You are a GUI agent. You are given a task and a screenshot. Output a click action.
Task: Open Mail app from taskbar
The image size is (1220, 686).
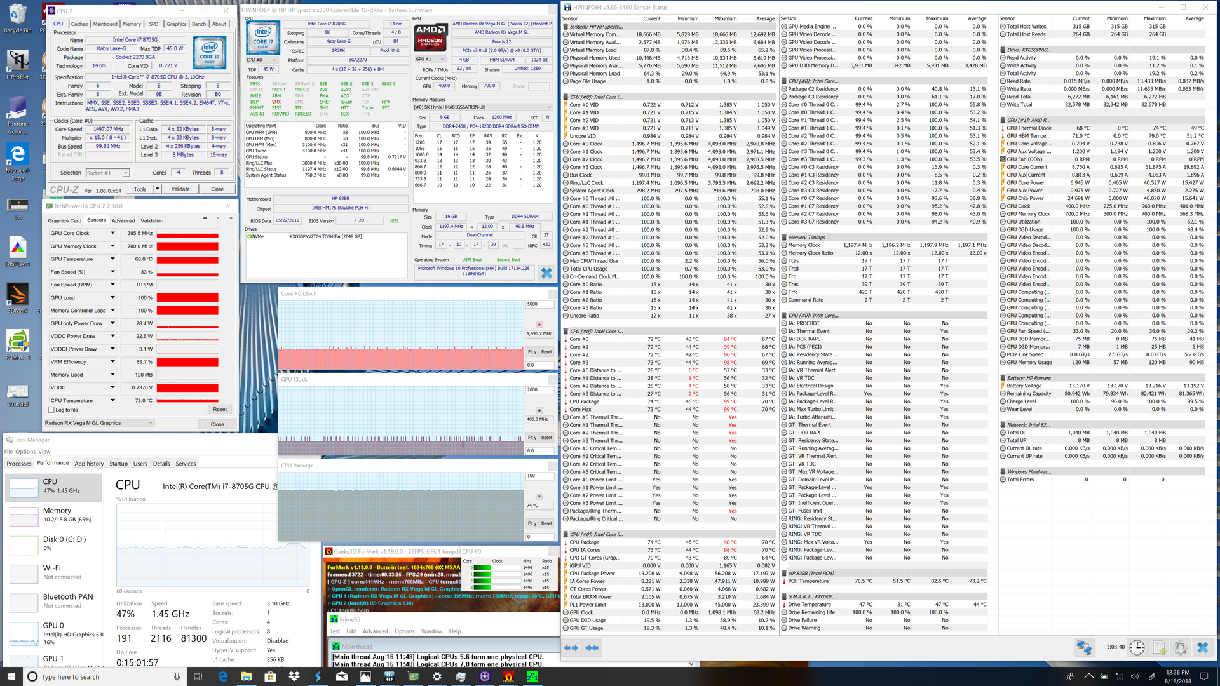click(x=342, y=676)
